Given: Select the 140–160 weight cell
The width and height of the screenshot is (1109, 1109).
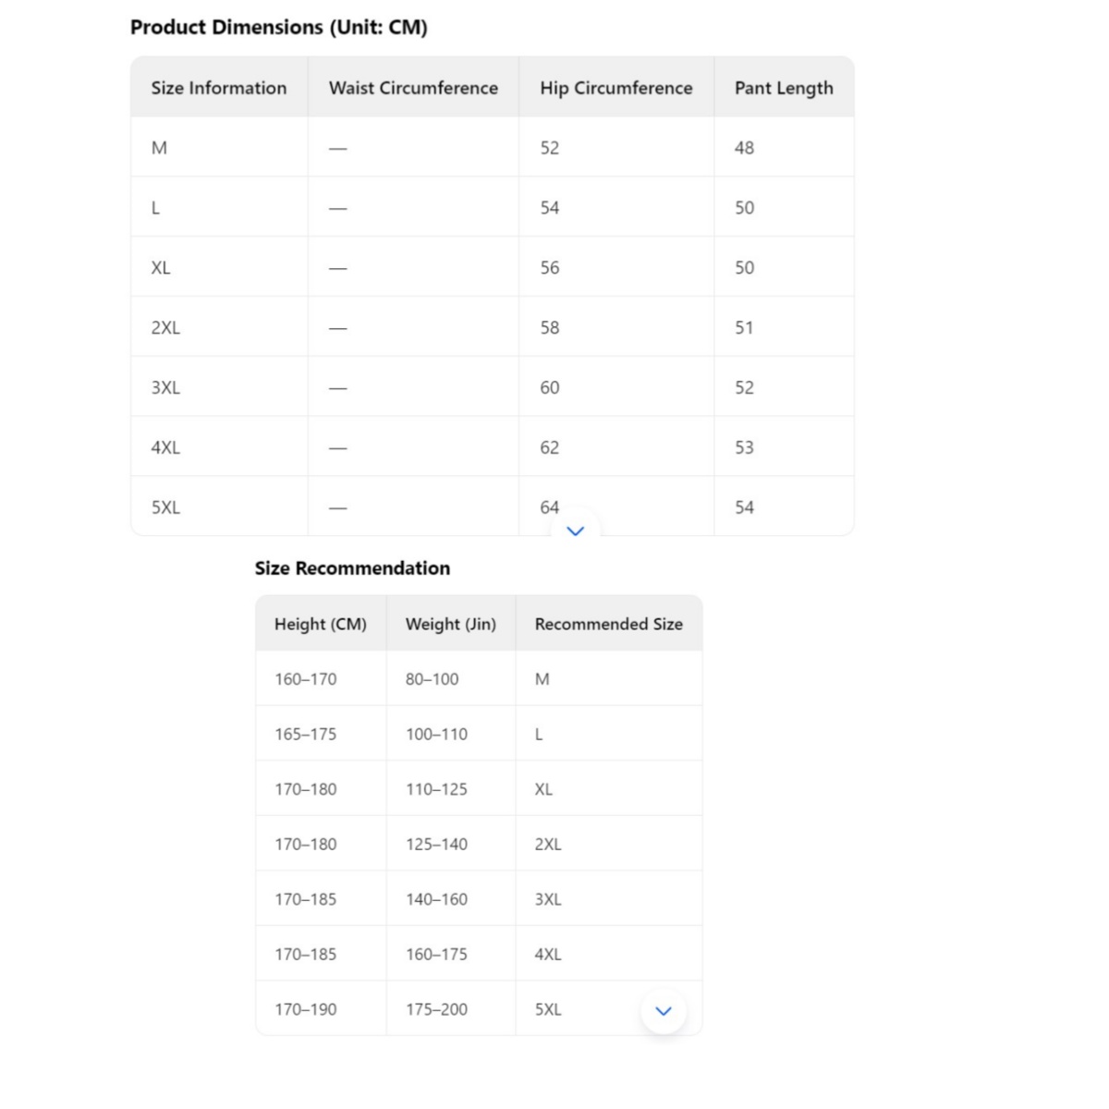Looking at the screenshot, I should pos(436,899).
